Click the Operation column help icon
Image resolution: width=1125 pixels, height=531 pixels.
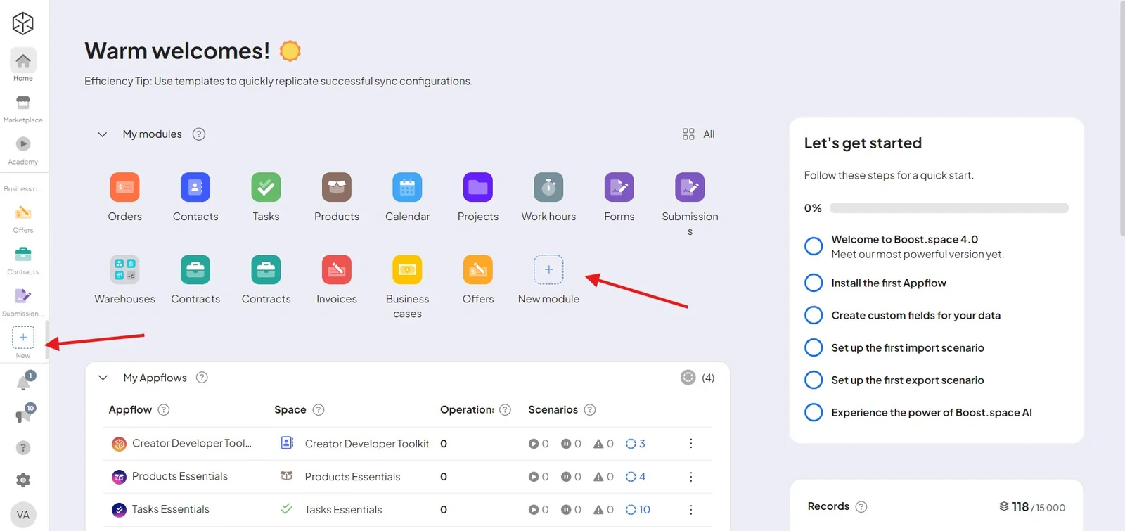[x=505, y=410]
